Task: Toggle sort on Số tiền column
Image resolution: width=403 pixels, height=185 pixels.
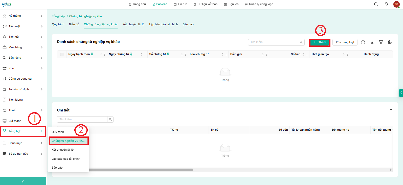Action: click(303, 54)
